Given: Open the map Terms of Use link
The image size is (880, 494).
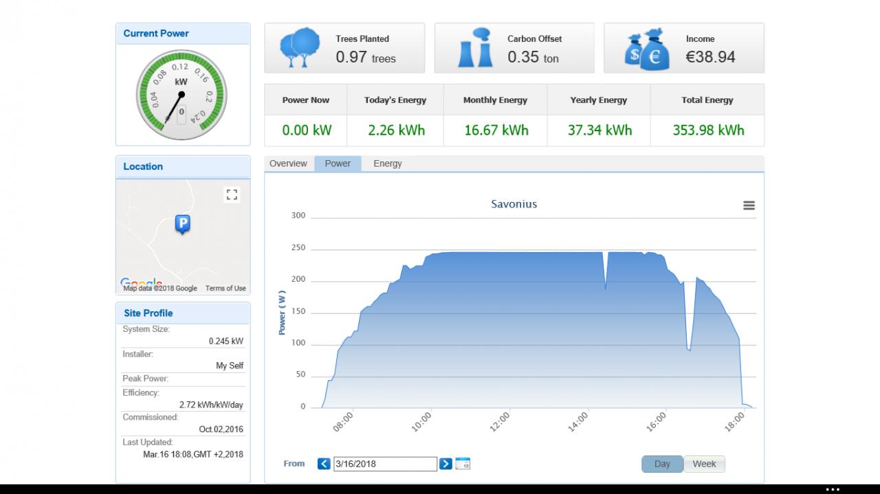Looking at the screenshot, I should (x=225, y=289).
